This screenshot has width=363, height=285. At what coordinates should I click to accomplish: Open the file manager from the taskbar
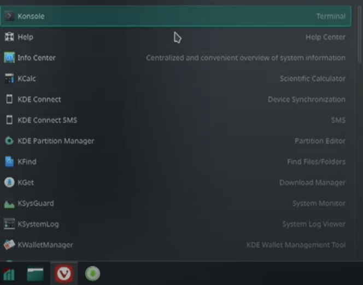(35, 274)
